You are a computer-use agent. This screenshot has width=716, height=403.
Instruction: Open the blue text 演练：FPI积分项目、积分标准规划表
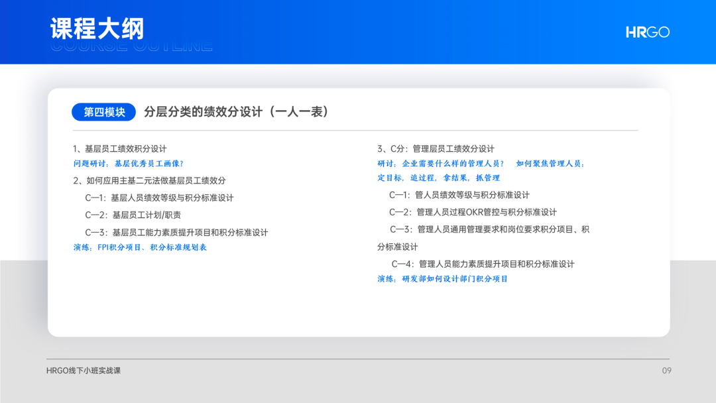tap(140, 247)
